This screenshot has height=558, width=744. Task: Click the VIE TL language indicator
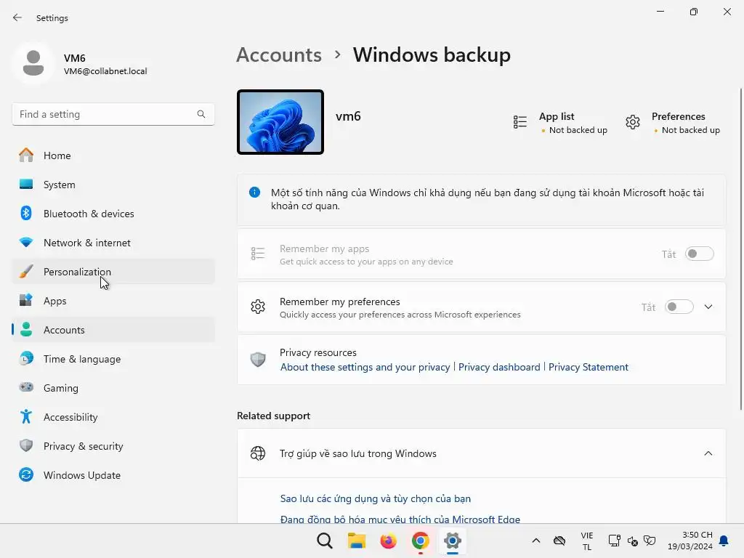tap(587, 541)
